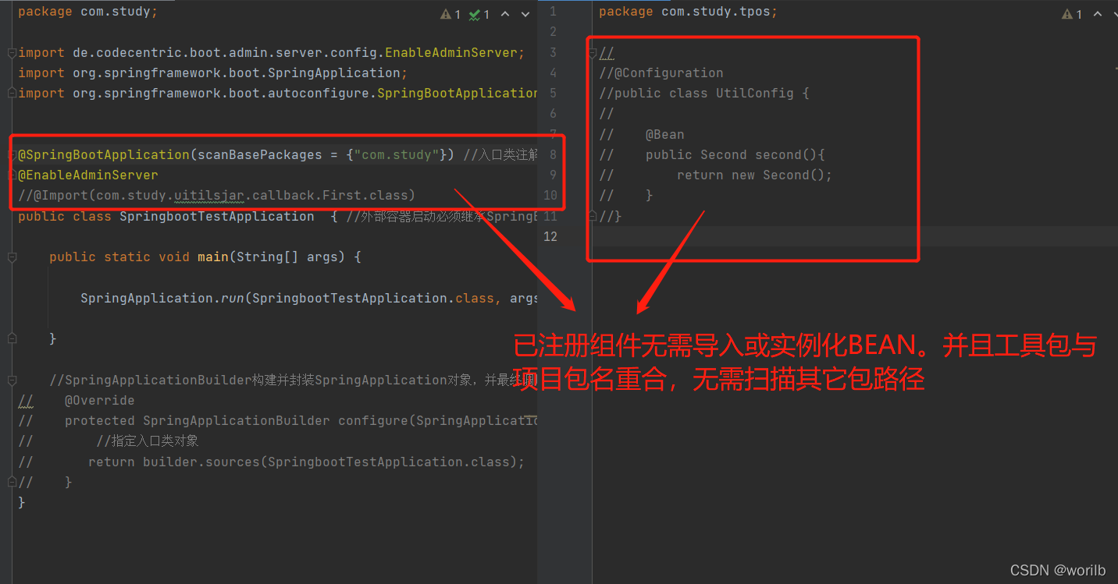The image size is (1118, 584).
Task: Click line number 12 in the right editor gutter
Action: [x=550, y=236]
